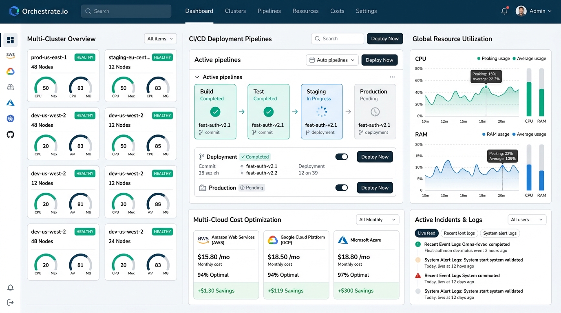Image resolution: width=561 pixels, height=313 pixels.
Task: Select the Google Cloud icon in sidebar
Action: pos(11,71)
